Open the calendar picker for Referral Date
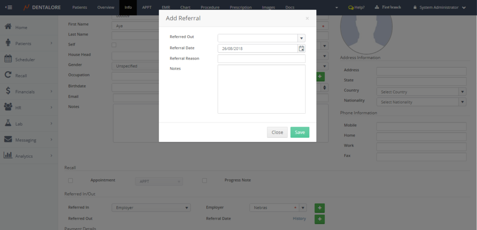The width and height of the screenshot is (477, 230). (301, 48)
